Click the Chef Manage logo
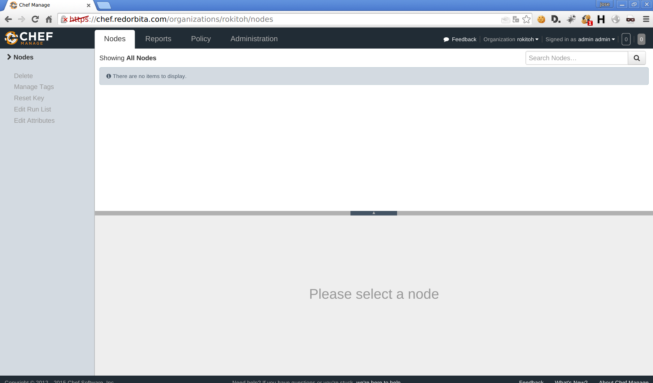The width and height of the screenshot is (653, 383). coord(29,38)
